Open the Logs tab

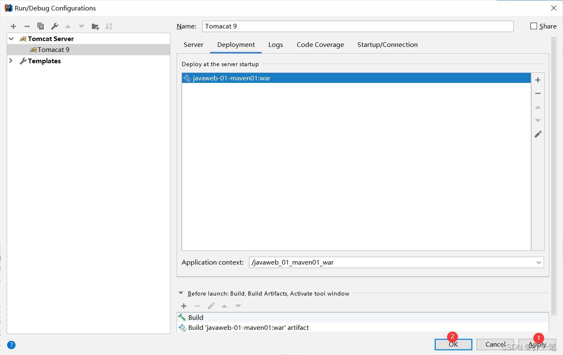[x=275, y=45]
